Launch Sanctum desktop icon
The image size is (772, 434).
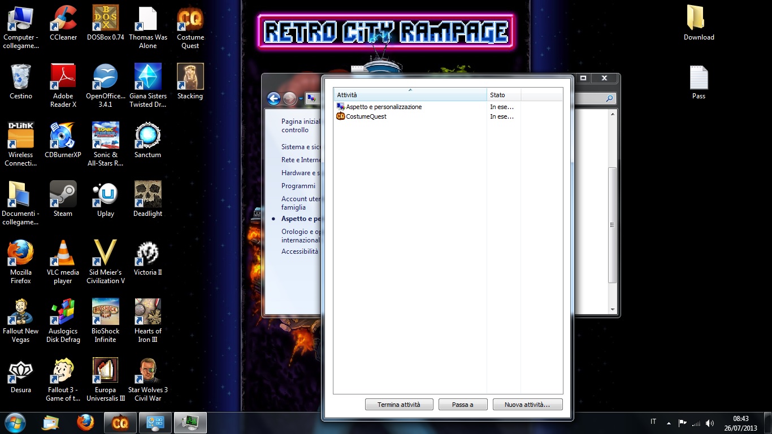tap(148, 141)
